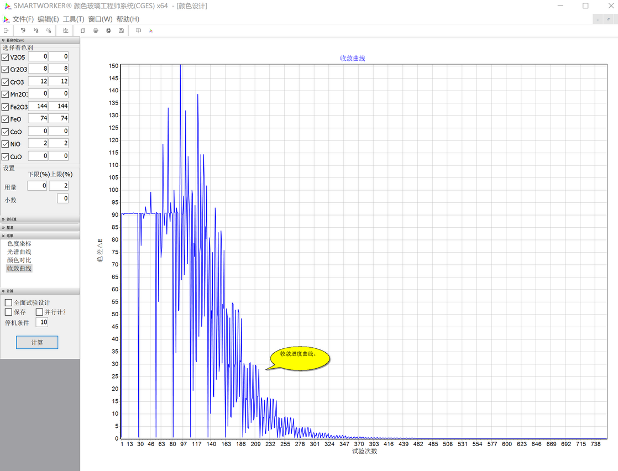Select 光谱曲线 in the results list

[x=19, y=252]
